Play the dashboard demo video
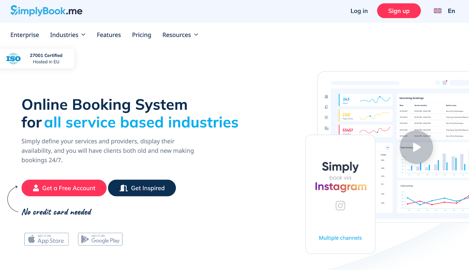The width and height of the screenshot is (469, 270). [416, 147]
